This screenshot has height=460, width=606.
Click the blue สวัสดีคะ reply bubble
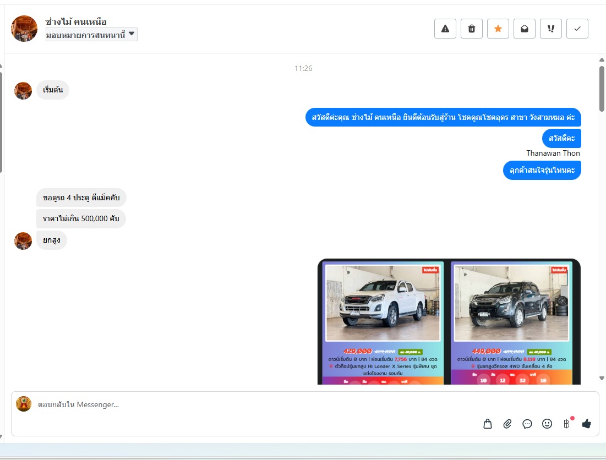[561, 138]
